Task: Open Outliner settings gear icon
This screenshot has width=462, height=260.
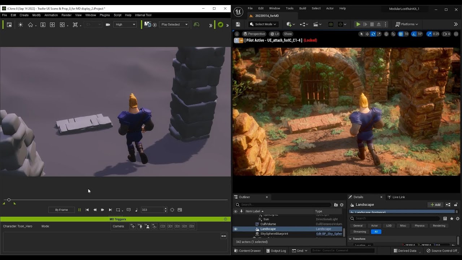Action: click(x=342, y=205)
